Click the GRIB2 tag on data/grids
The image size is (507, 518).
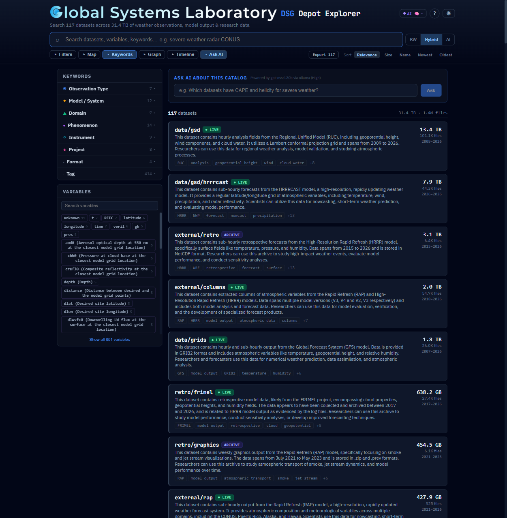[229, 373]
